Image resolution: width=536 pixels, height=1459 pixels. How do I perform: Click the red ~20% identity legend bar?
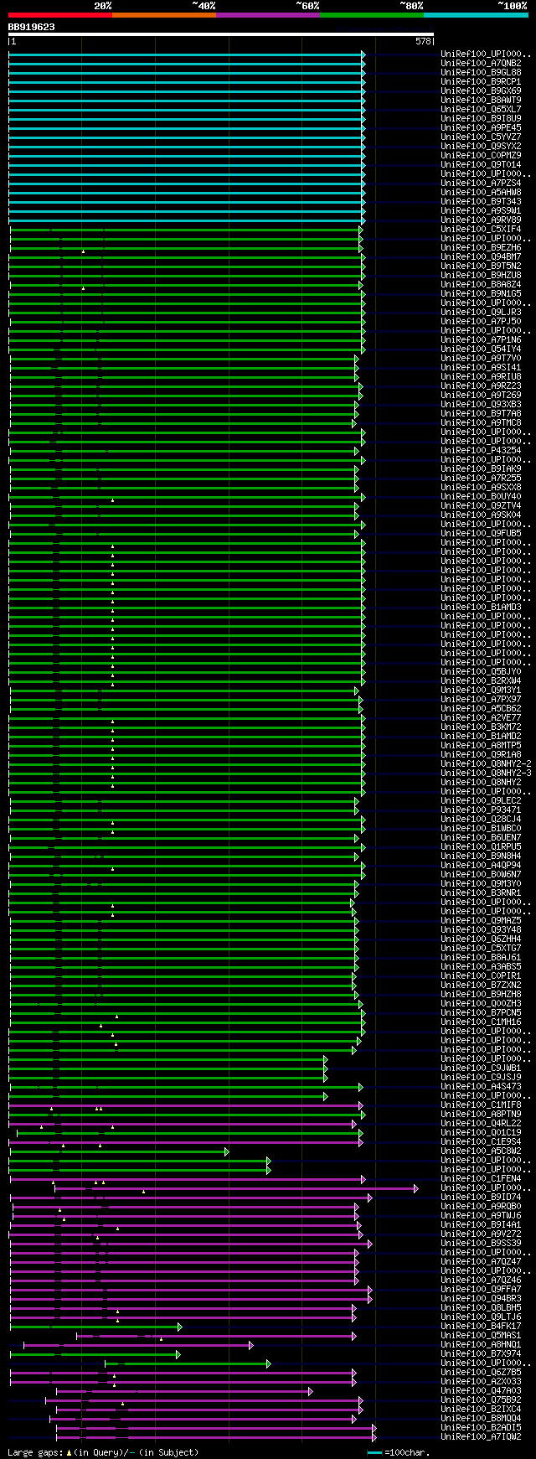pyautogui.click(x=60, y=15)
